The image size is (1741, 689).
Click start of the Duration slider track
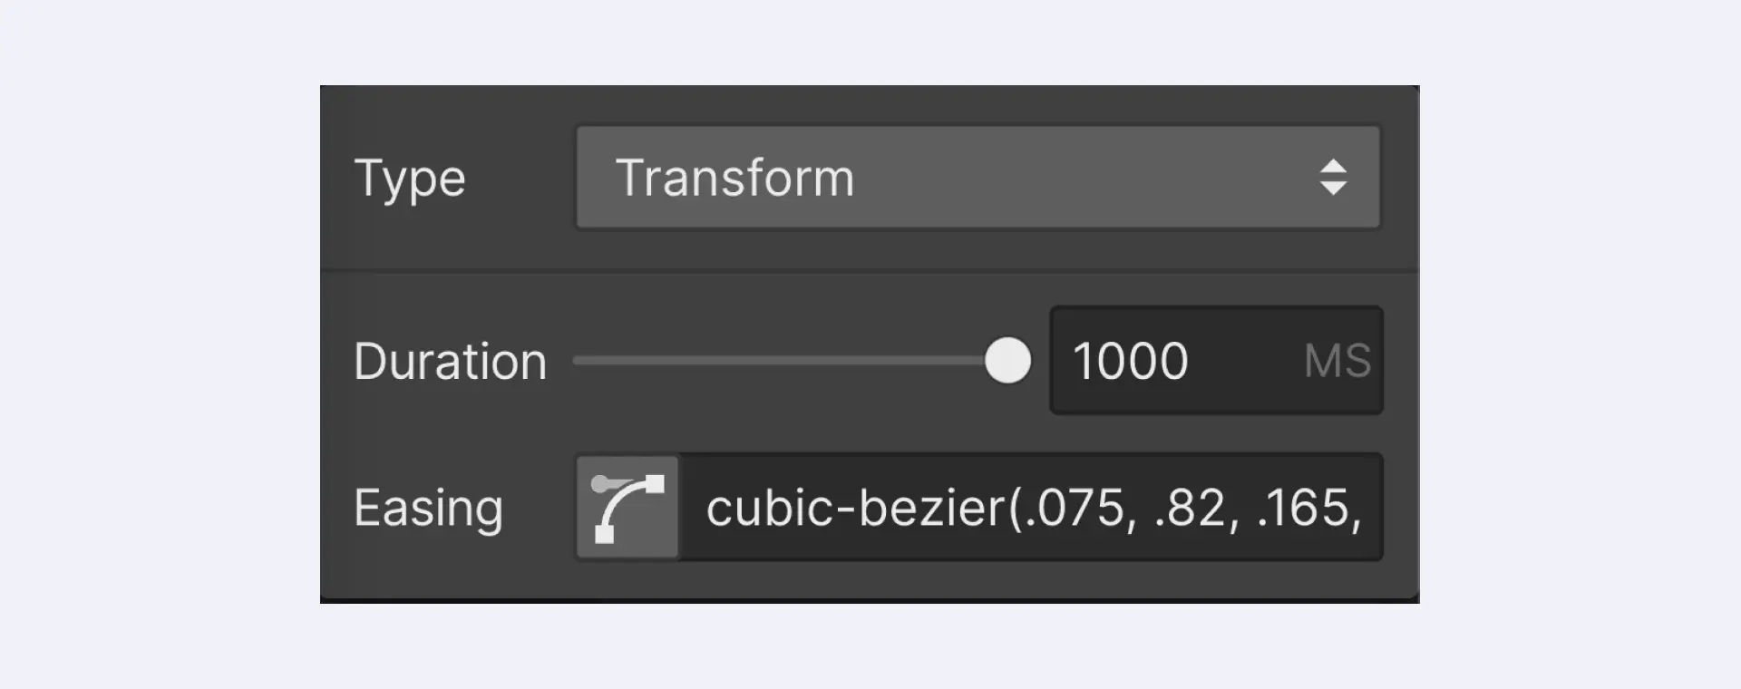point(579,361)
